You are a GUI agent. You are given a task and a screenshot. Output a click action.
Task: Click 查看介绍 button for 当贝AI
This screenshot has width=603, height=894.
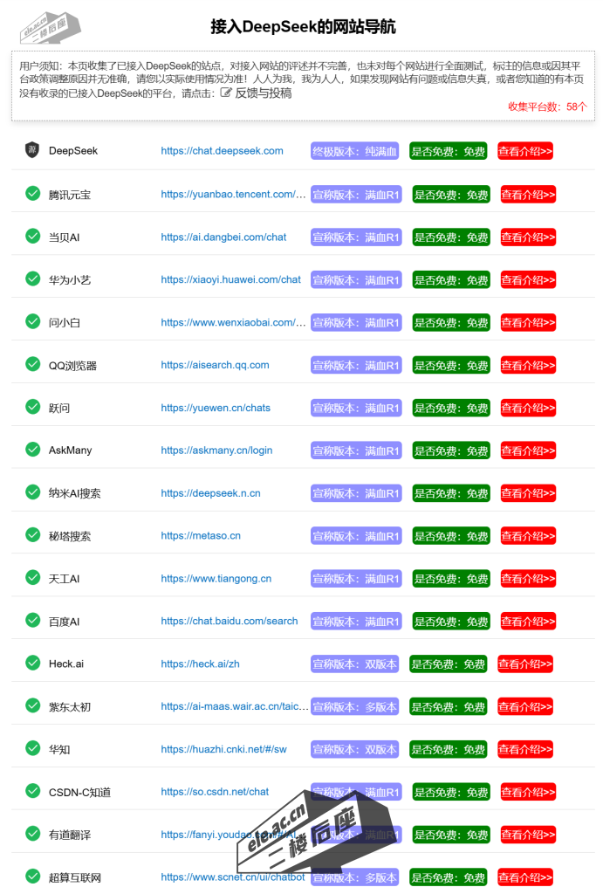528,237
